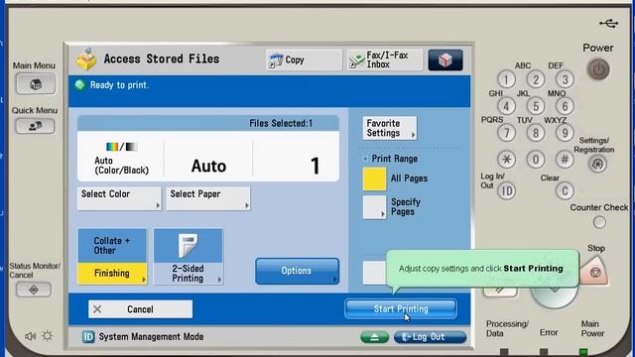
Task: Open 2-Sided Printing settings
Action: point(189,257)
